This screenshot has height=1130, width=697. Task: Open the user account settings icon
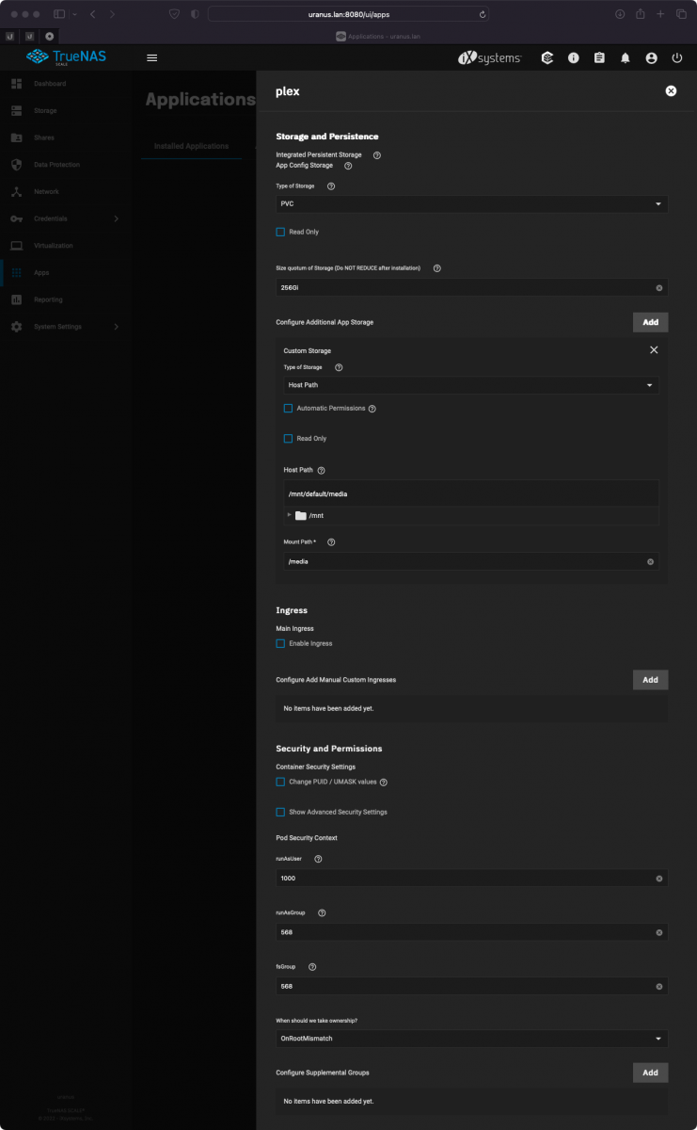coord(651,57)
